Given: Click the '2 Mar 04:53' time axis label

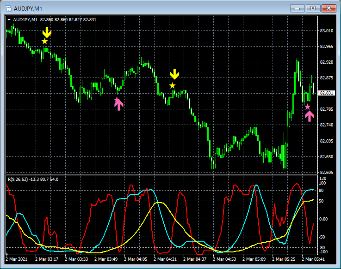Looking at the screenshot, I should pyautogui.click(x=224, y=259).
